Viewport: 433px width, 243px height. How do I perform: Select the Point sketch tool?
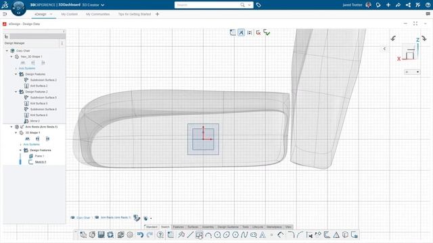[x=271, y=235]
